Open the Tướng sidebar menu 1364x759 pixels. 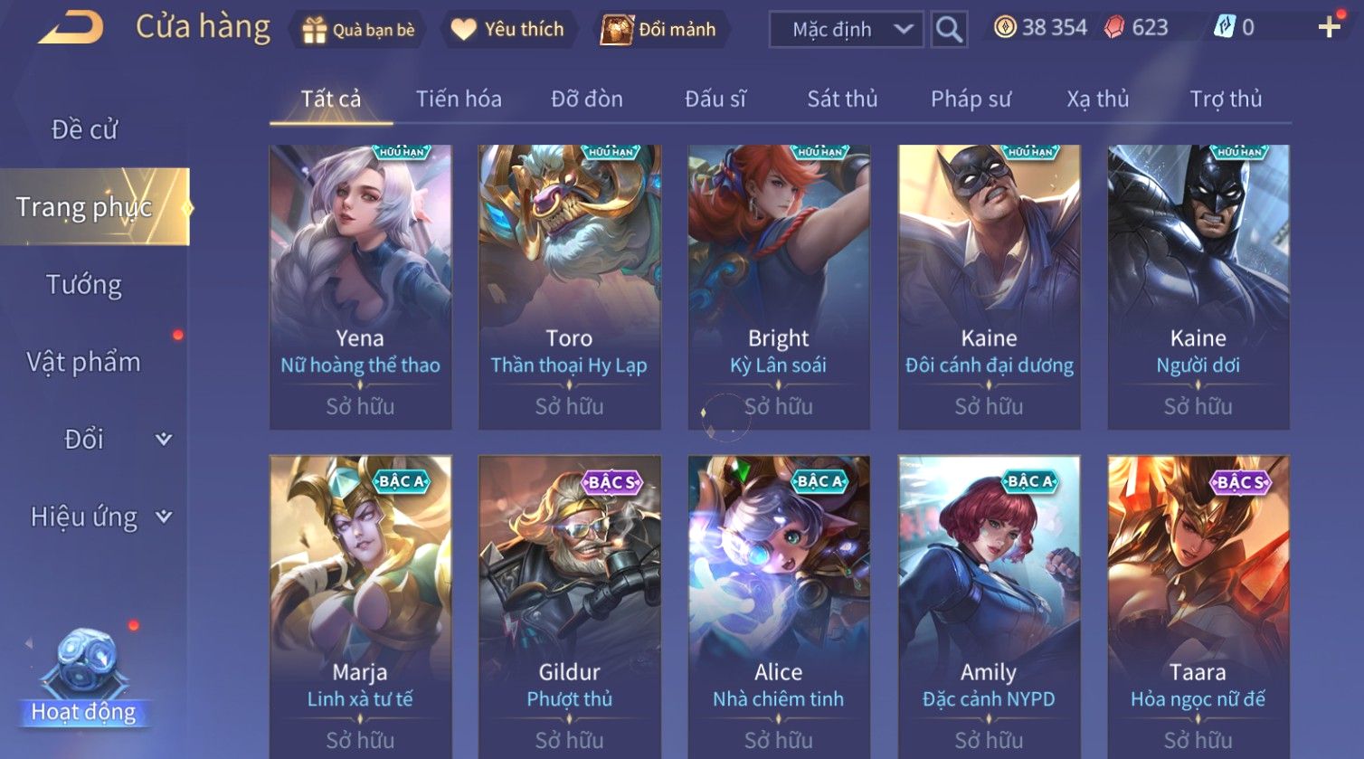tap(84, 284)
